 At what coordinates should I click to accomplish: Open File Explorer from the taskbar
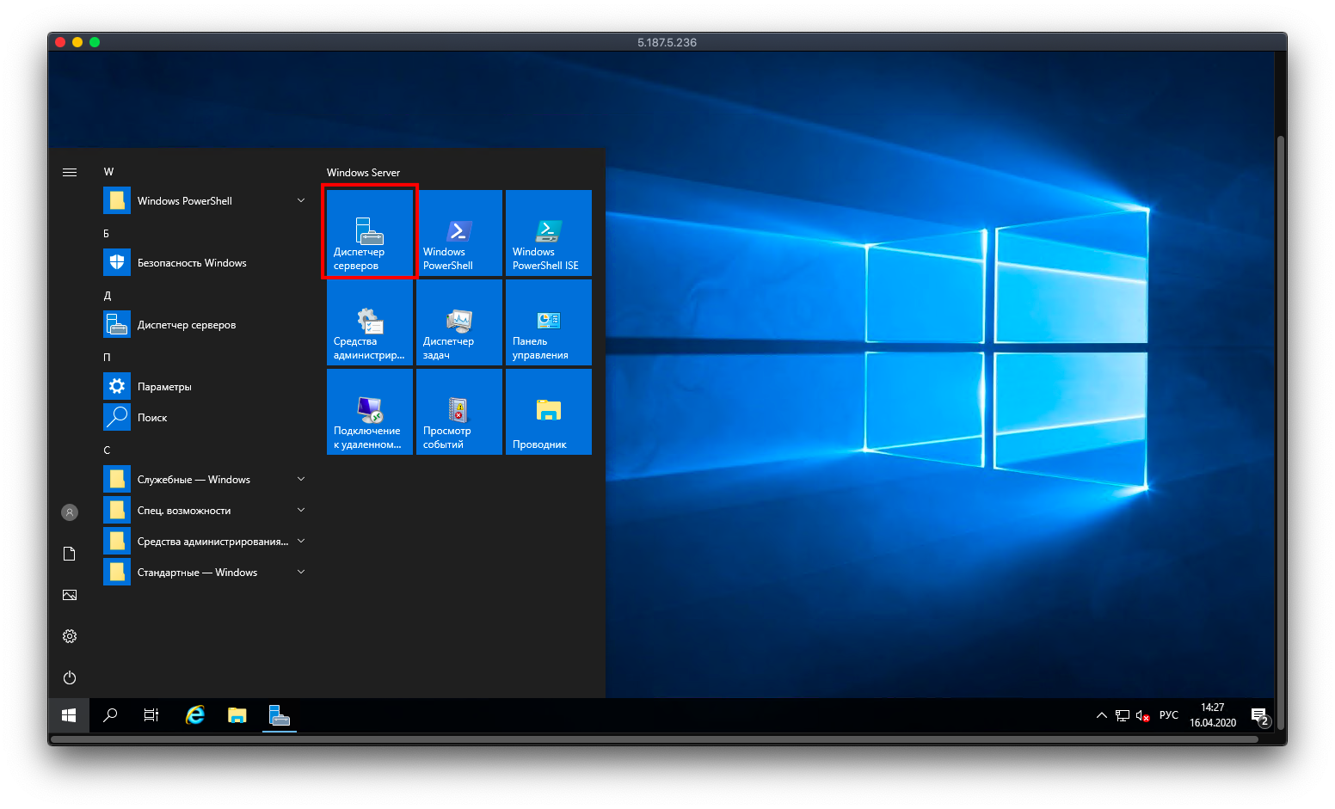[237, 715]
